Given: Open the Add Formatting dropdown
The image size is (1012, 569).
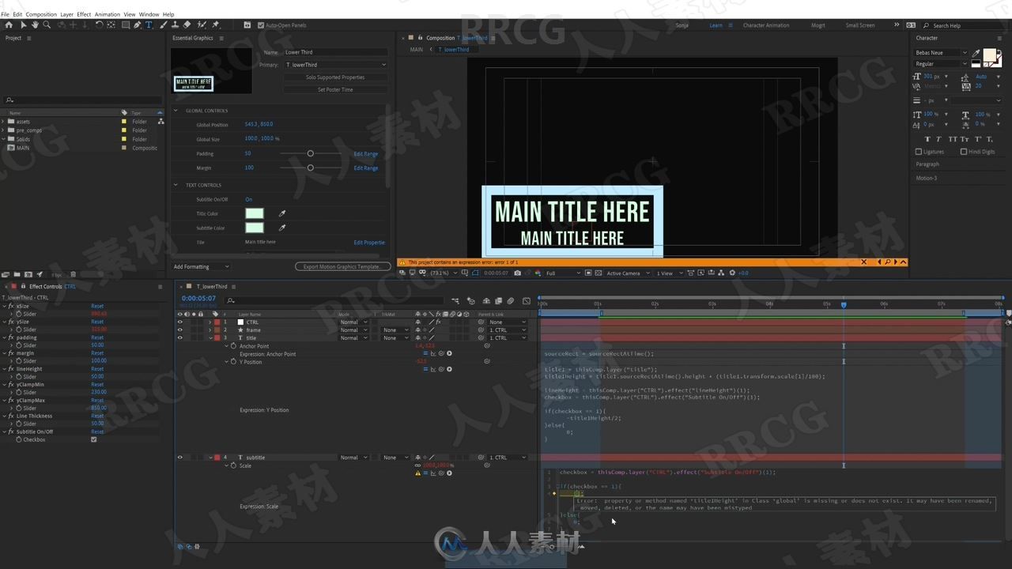Looking at the screenshot, I should 202,266.
